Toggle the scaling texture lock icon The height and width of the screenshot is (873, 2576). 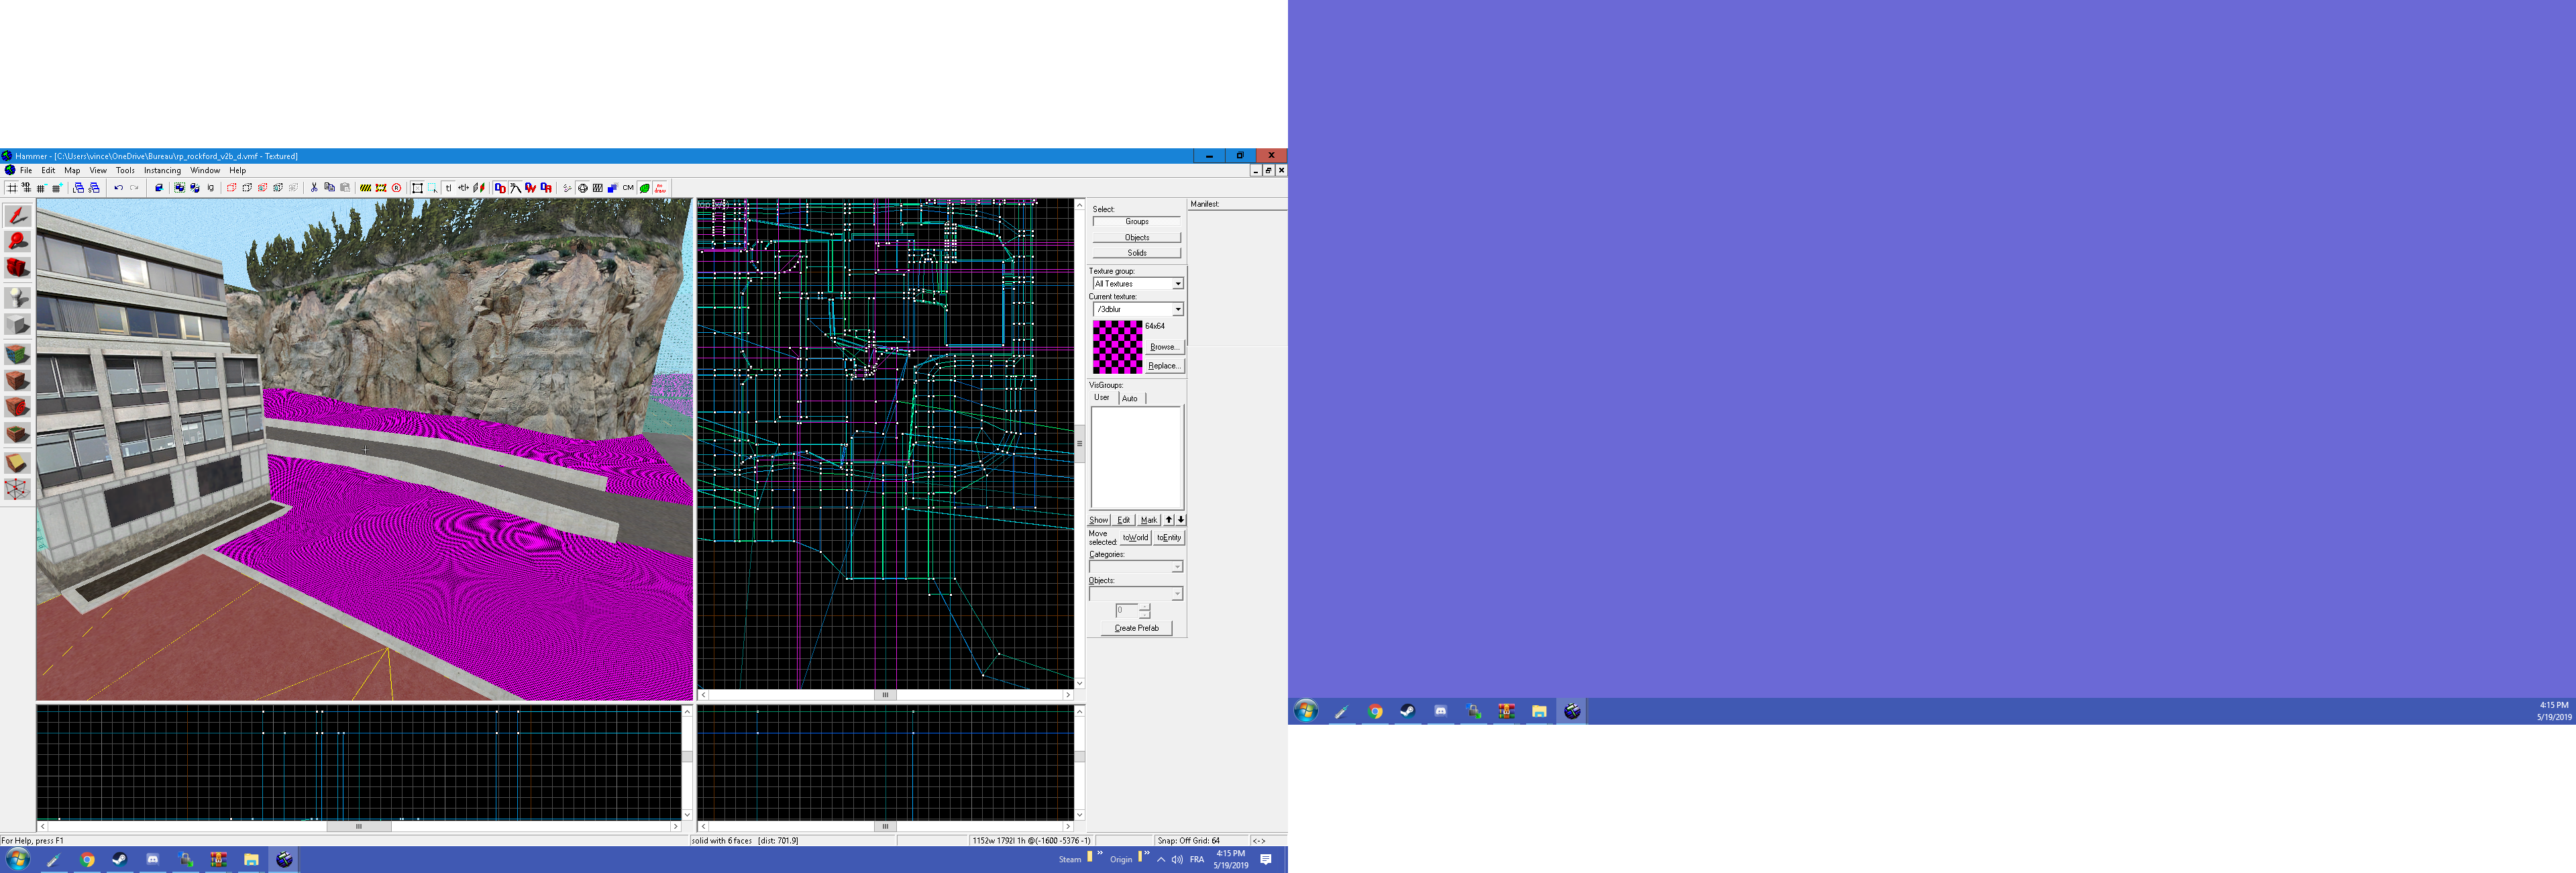coord(464,188)
